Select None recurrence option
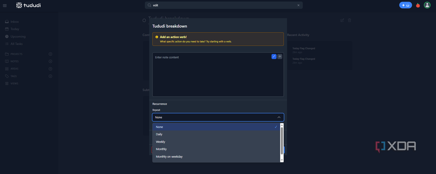 [216, 127]
